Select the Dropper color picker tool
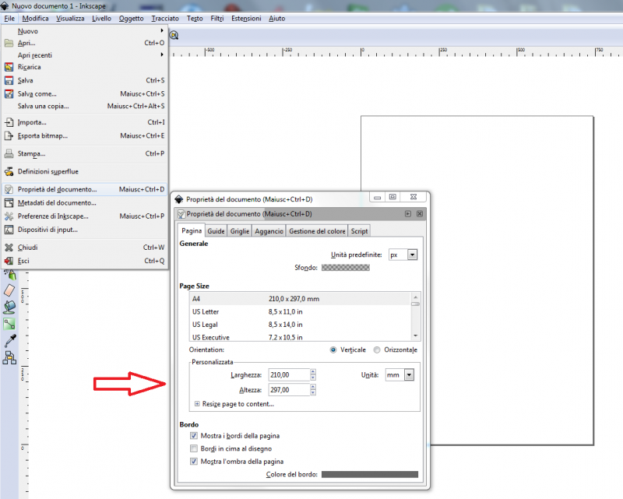The image size is (623, 499). [x=9, y=340]
